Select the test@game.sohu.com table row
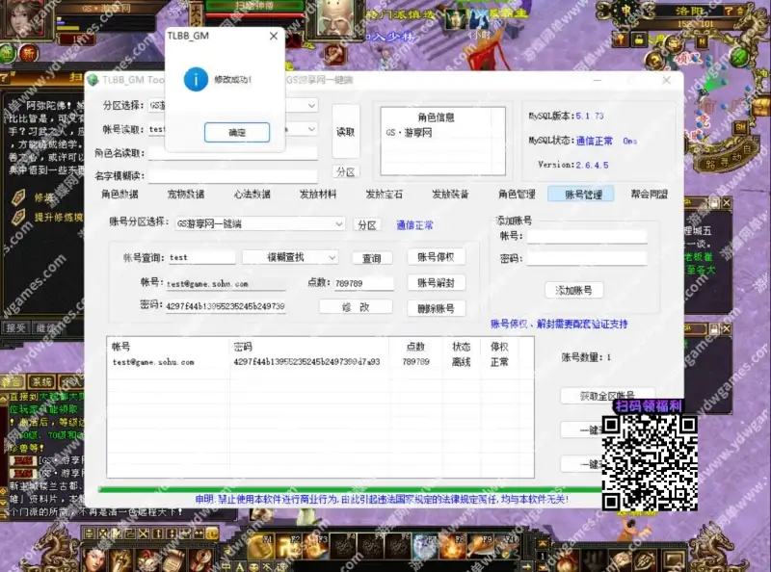The image size is (771, 572). 320,362
